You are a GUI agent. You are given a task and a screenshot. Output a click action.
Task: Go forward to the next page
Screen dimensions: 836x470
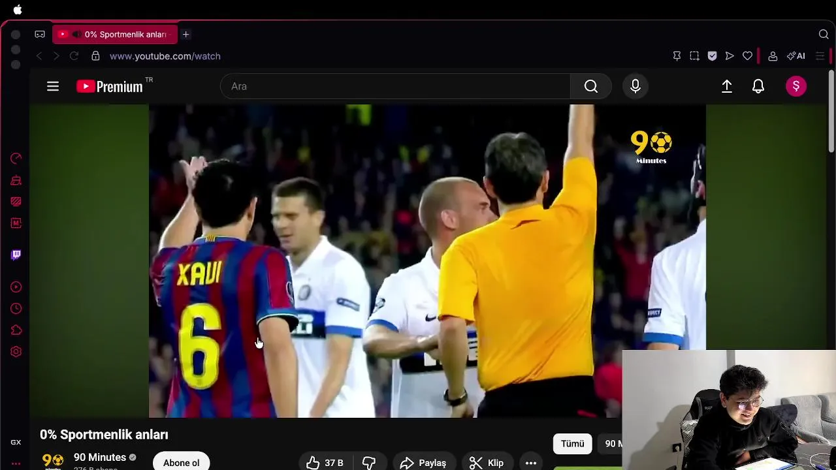(56, 56)
